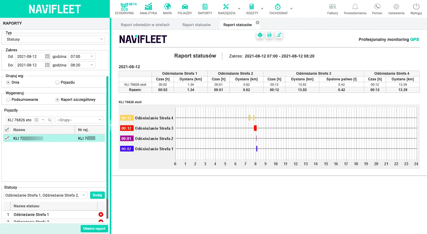Screen dimensions: 427x234
Task: Open the Do date calendar picker
Action: tap(47, 65)
